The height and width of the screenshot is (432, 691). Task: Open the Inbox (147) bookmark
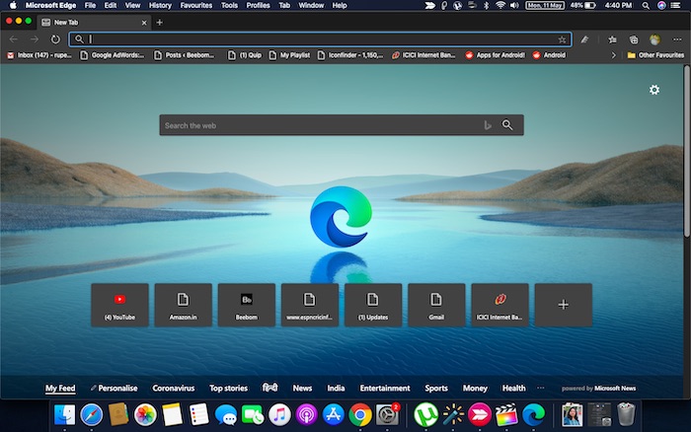point(39,55)
